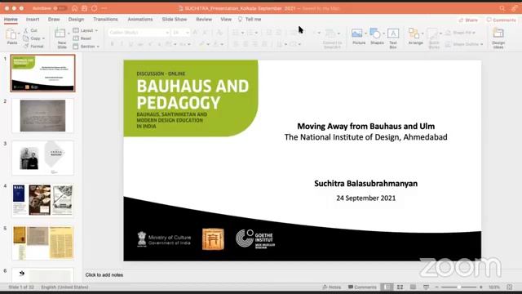Switch to Normal view icon

click(387, 287)
